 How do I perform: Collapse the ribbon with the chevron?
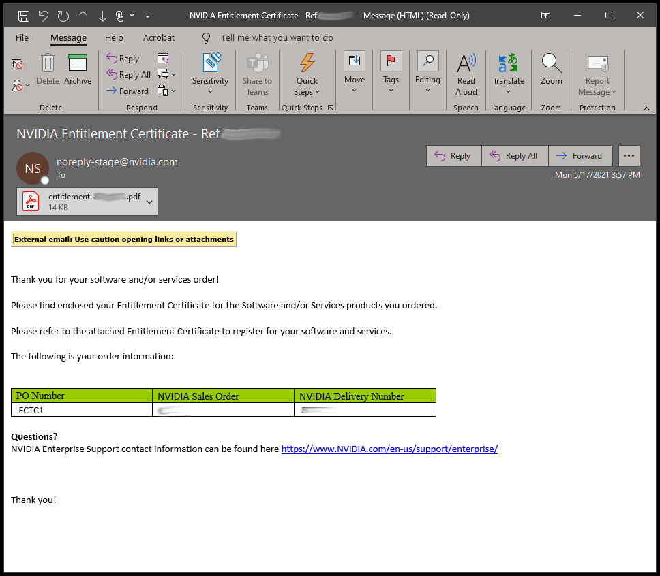pos(646,108)
